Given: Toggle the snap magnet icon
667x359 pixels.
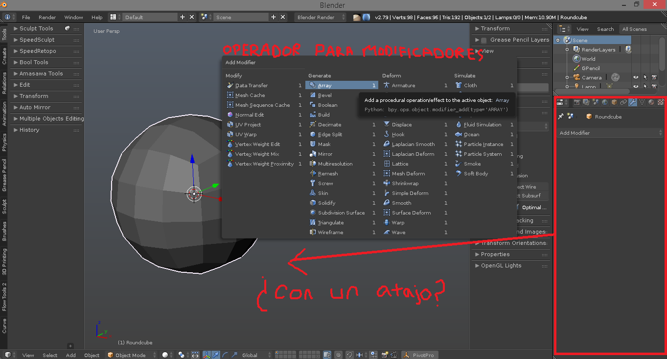Looking at the screenshot, I should 350,355.
